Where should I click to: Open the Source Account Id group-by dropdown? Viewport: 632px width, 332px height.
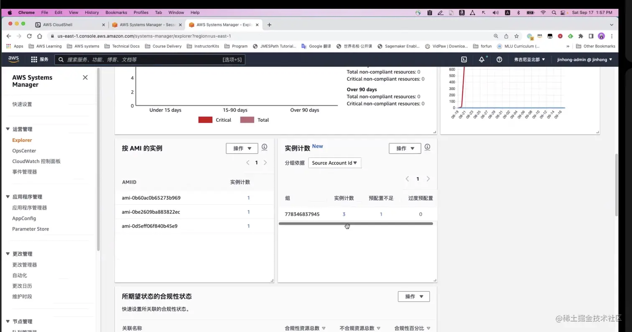coord(335,163)
